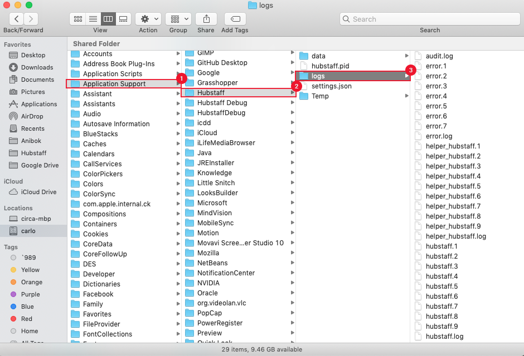Open the Action gear menu

(148, 19)
